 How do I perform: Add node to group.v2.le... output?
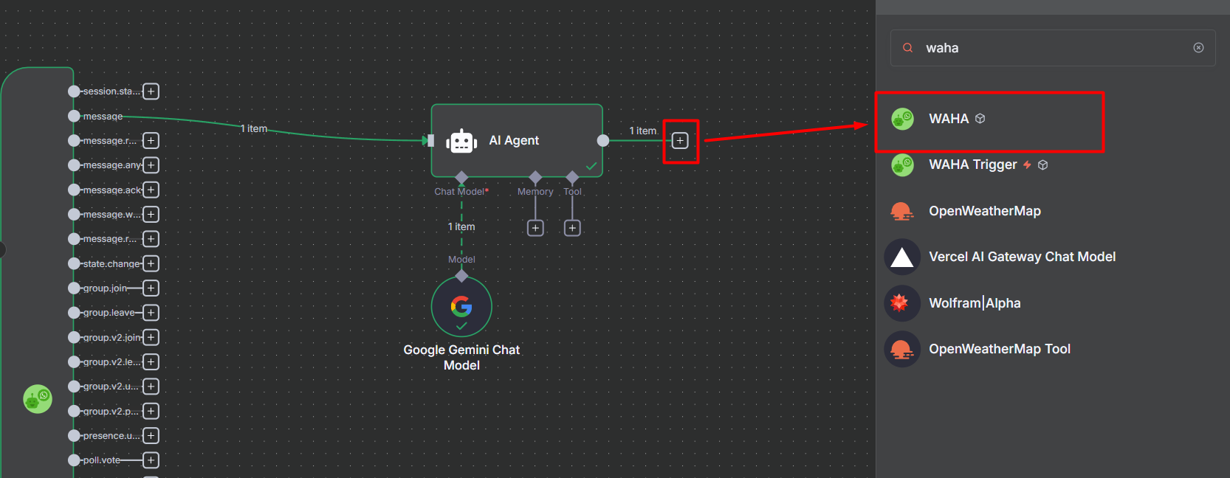tap(151, 362)
